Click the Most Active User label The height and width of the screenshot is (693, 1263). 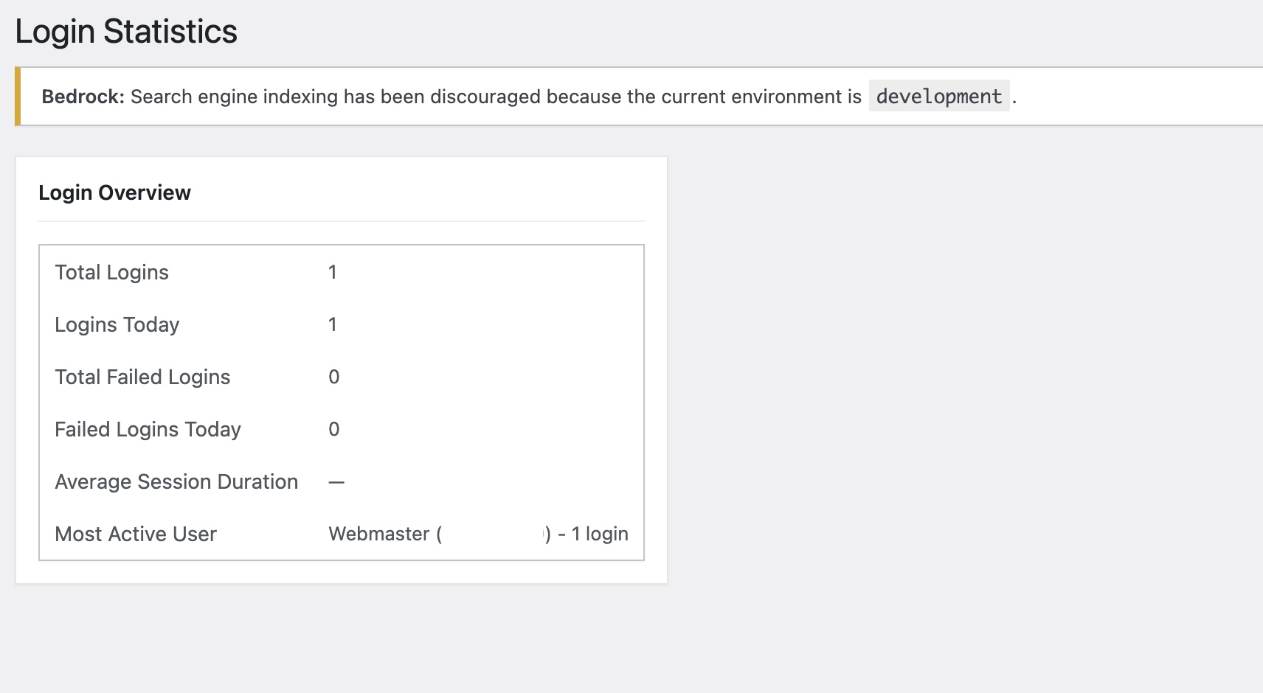[136, 534]
